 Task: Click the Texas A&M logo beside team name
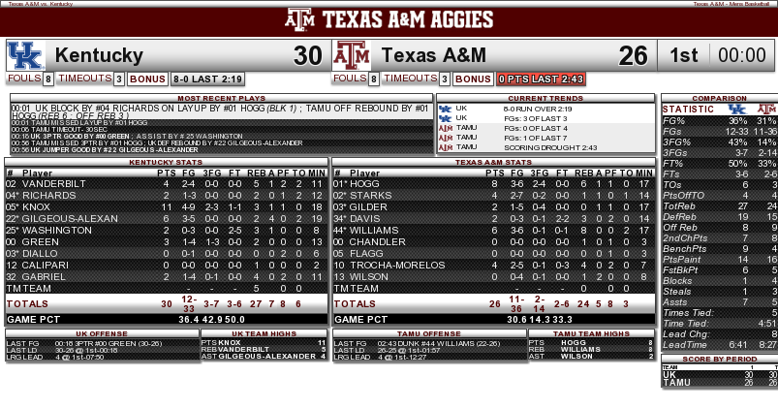tap(352, 55)
